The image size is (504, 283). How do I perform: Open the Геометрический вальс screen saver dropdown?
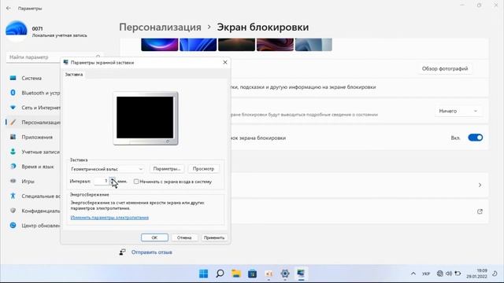click(x=107, y=169)
